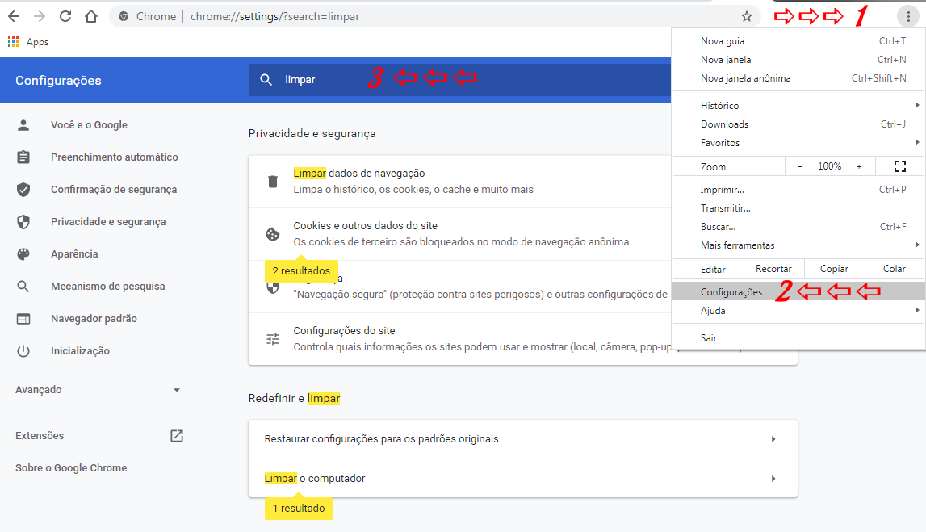Open the Favoritos submenu
Viewport: 926px width, 532px height.
pyautogui.click(x=798, y=143)
